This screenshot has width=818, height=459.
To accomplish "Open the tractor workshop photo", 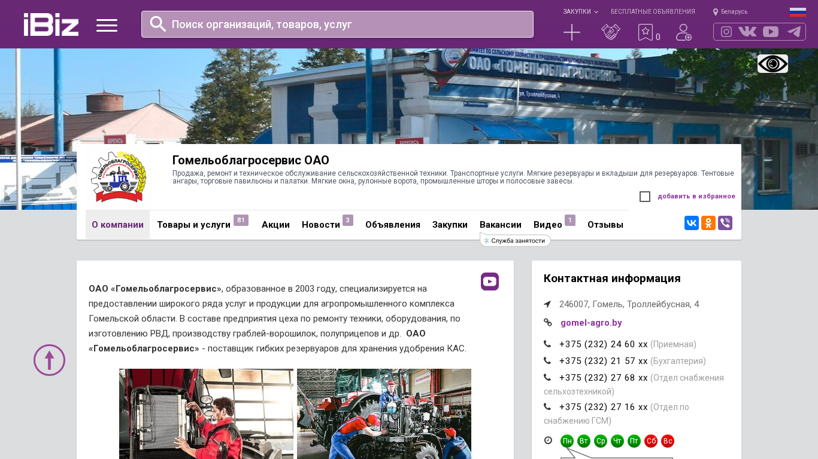I will (384, 414).
